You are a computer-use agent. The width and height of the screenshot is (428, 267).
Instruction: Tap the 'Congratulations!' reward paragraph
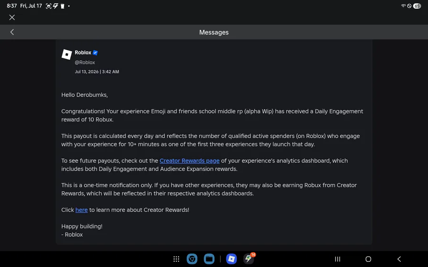212,115
